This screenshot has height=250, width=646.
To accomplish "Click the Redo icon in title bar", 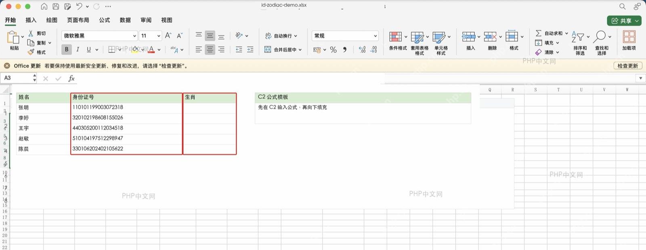I will (96, 6).
